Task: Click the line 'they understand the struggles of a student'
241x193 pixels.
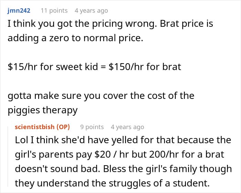Action: [x=112, y=183]
